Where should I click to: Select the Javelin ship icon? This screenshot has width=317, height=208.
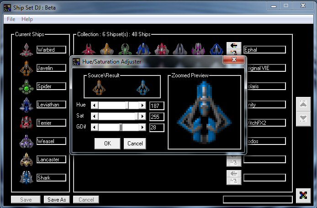[26, 68]
